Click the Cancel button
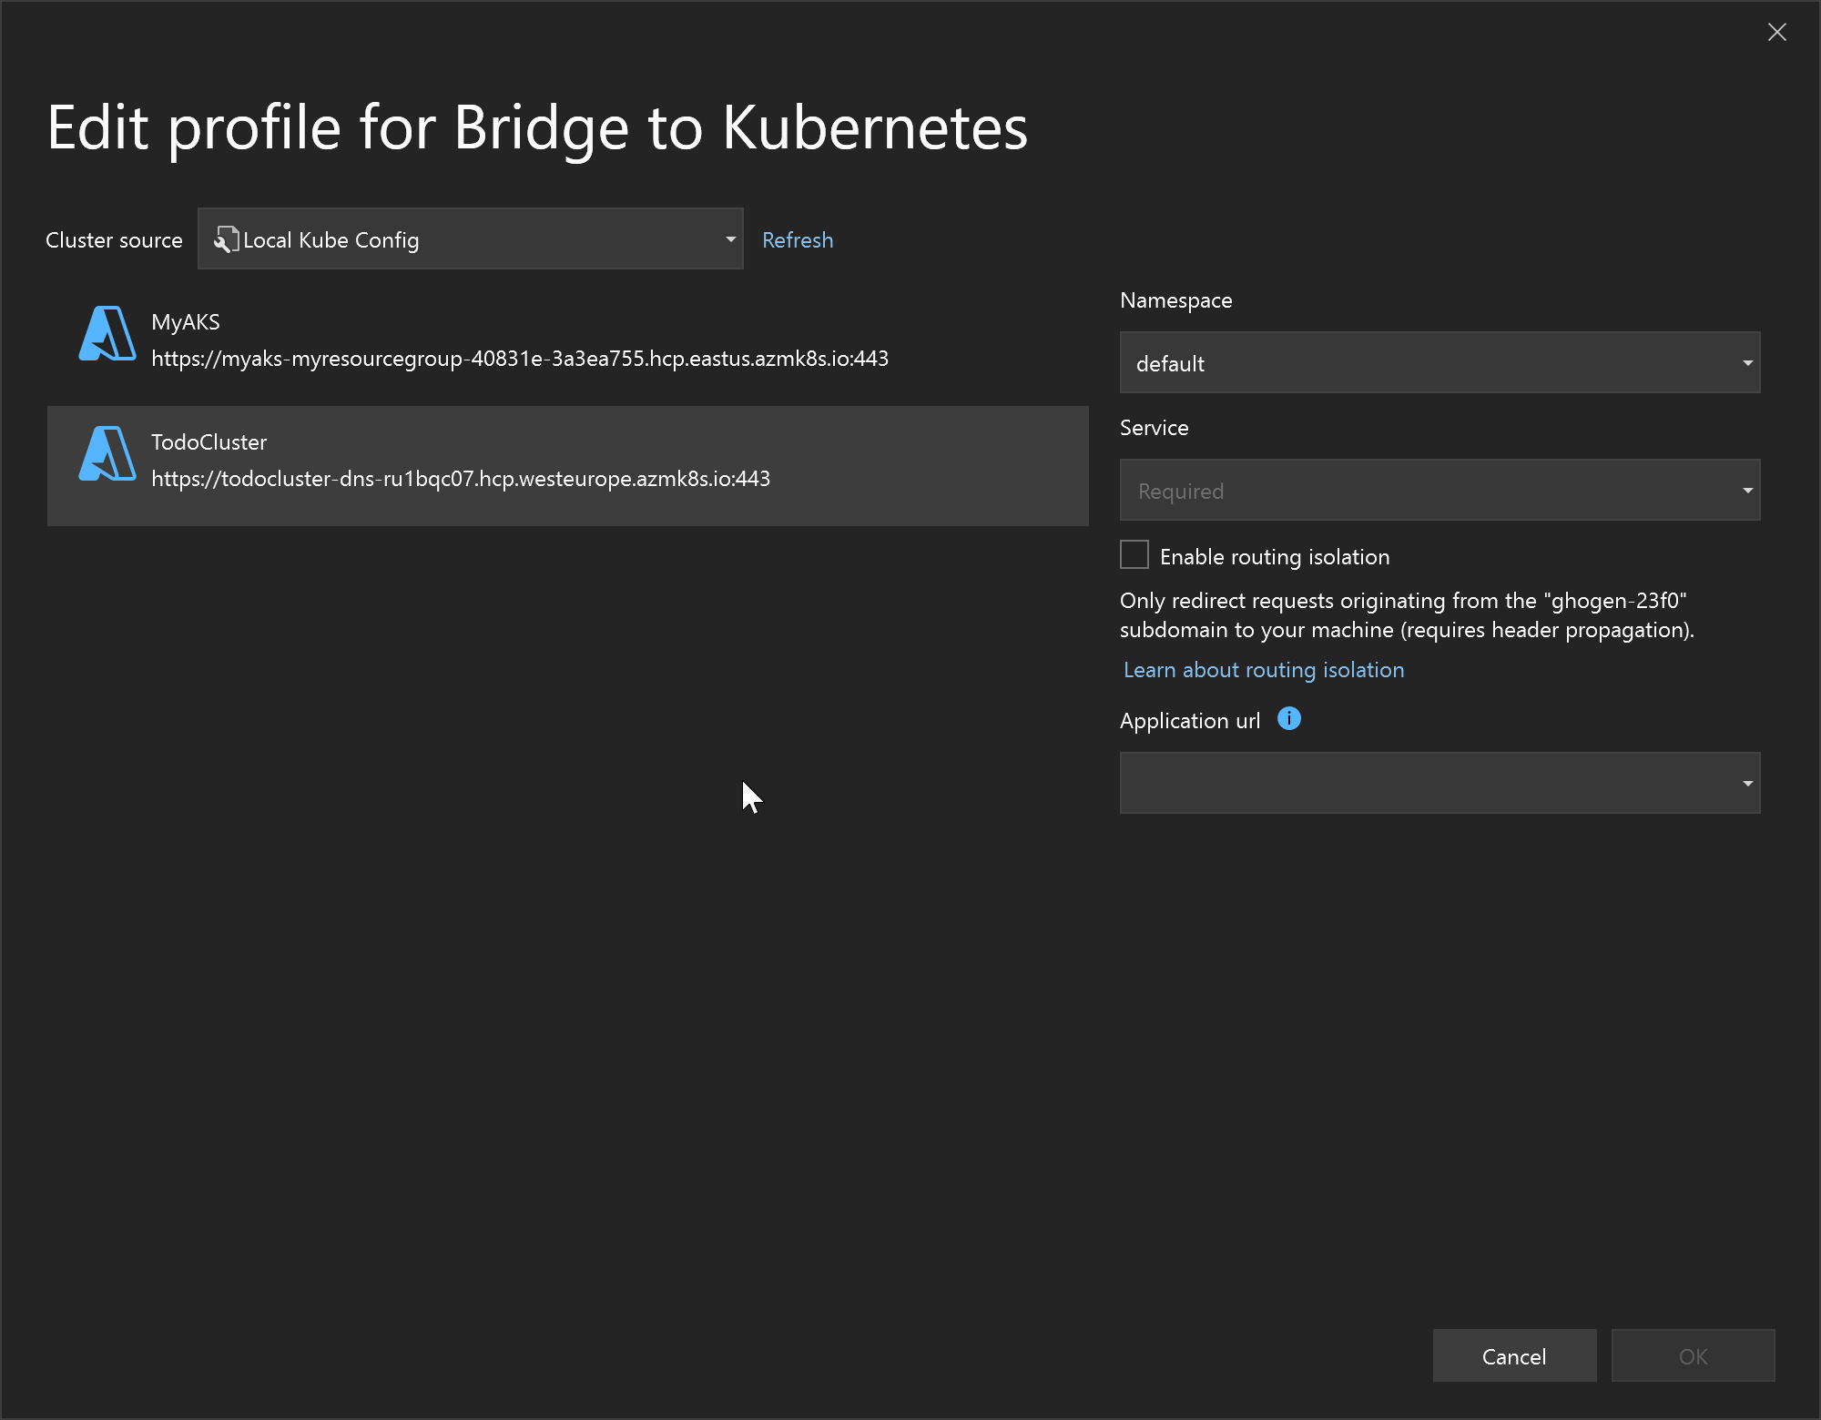 click(x=1513, y=1355)
